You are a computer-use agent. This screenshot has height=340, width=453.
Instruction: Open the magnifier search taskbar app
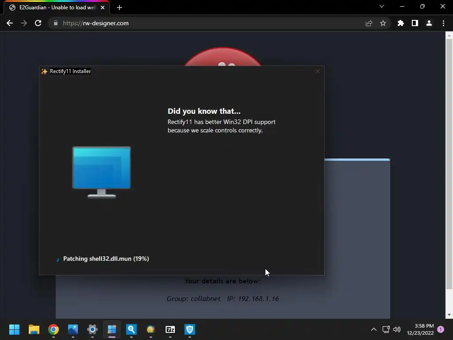[x=131, y=329]
